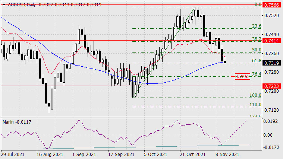Select the 50.0 Fibonacci level label
This screenshot has width=283, height=159.
pyautogui.click(x=257, y=50)
